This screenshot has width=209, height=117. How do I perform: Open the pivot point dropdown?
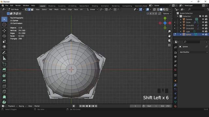pyautogui.click(x=102, y=9)
